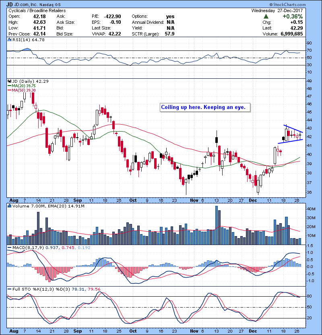
Task: Click the 'JD (Daily) 42.29' chart label
Action: (30, 81)
